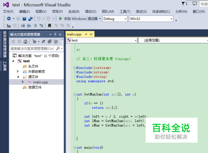Collapse the 源文件 folder

18,76
